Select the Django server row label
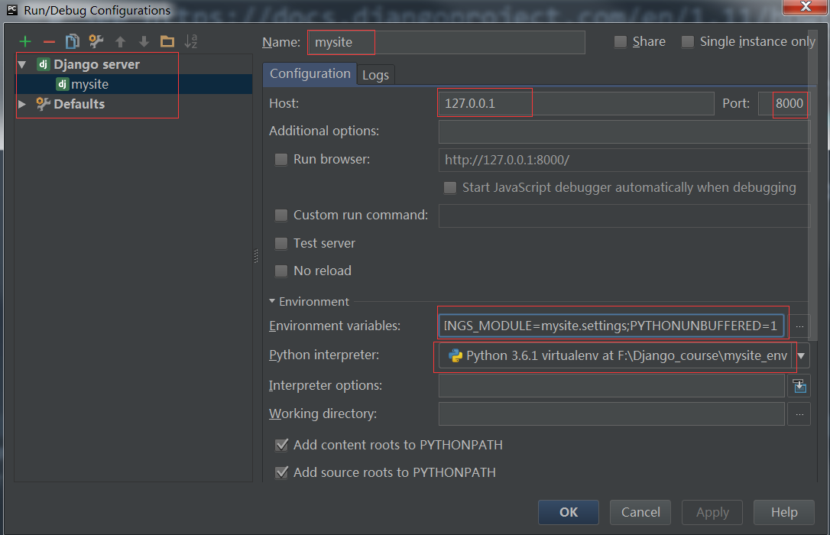 [97, 64]
